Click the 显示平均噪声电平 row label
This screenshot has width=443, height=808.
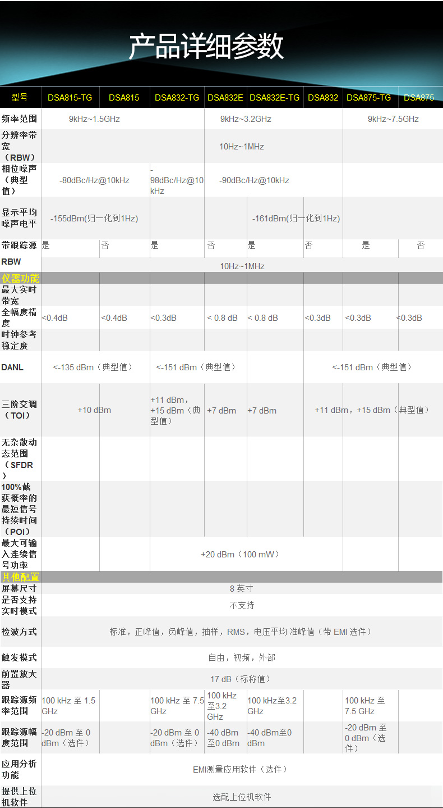tap(19, 218)
